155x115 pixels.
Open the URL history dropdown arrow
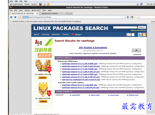tap(125, 17)
